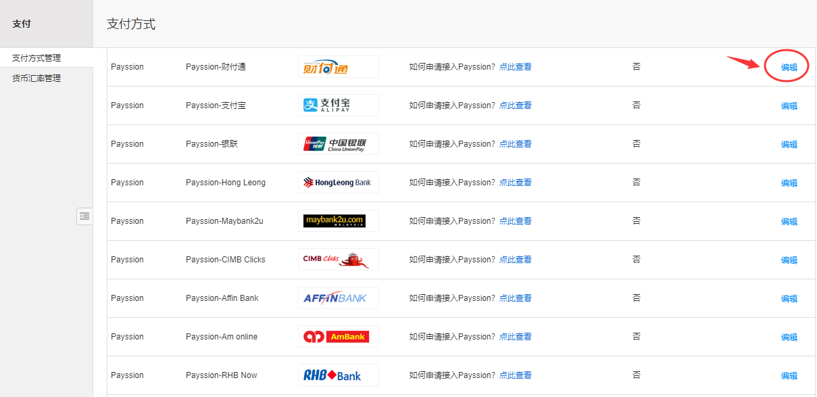Viewport: 817px width, 397px height.
Task: Click the Hong Leong Bank logo
Action: 339,182
